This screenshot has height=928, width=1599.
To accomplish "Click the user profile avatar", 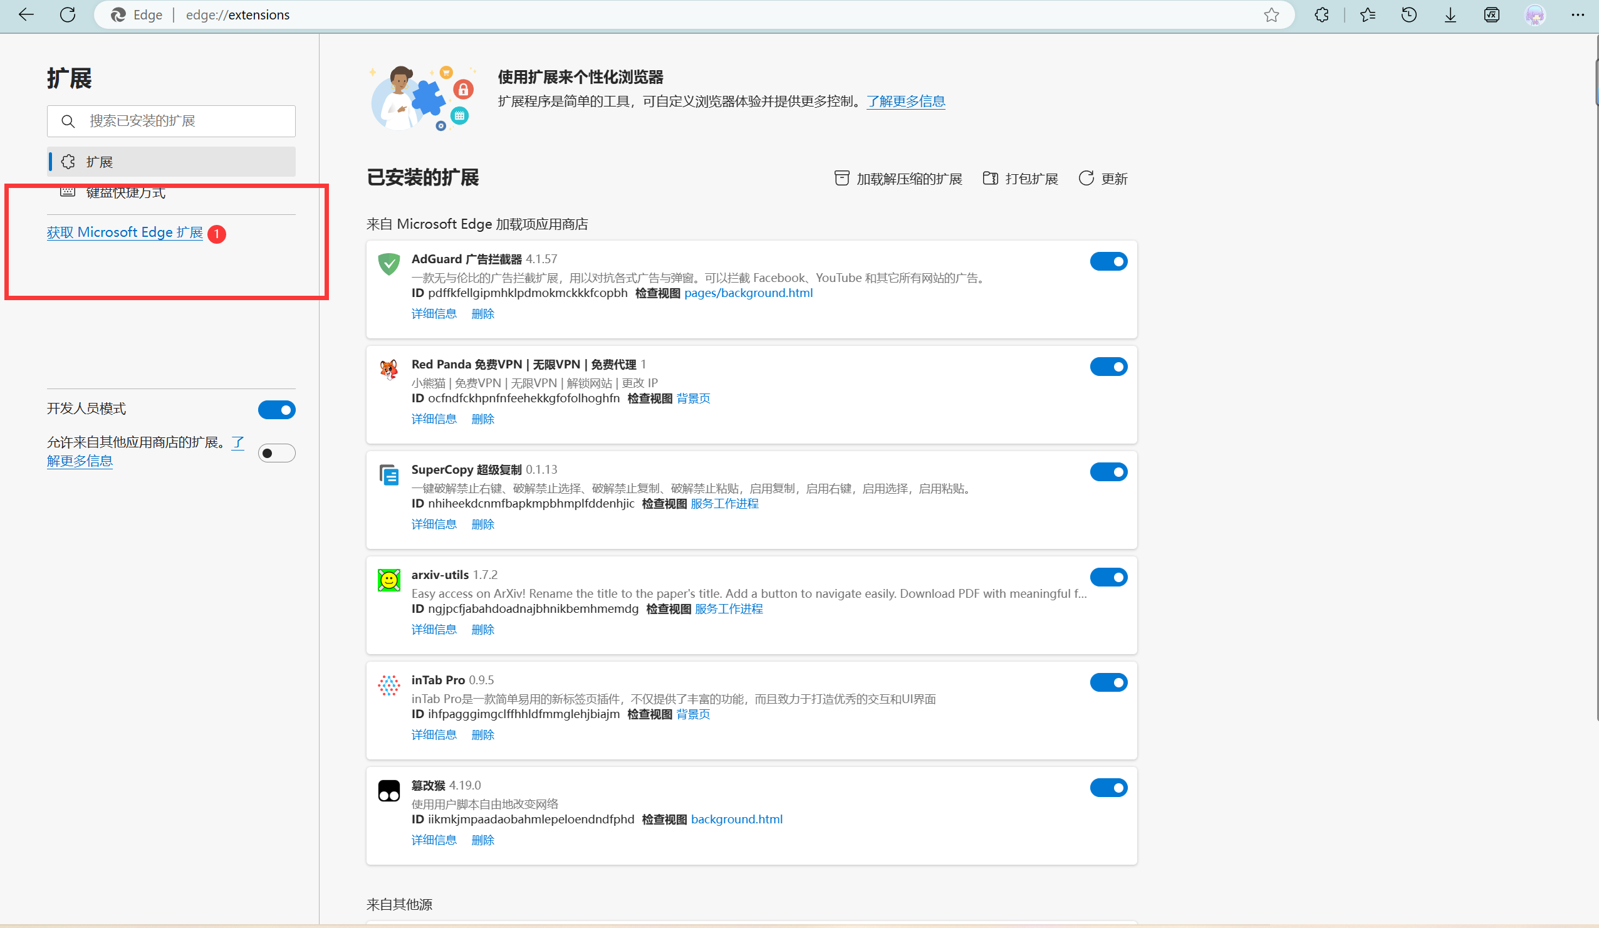I will pos(1534,14).
